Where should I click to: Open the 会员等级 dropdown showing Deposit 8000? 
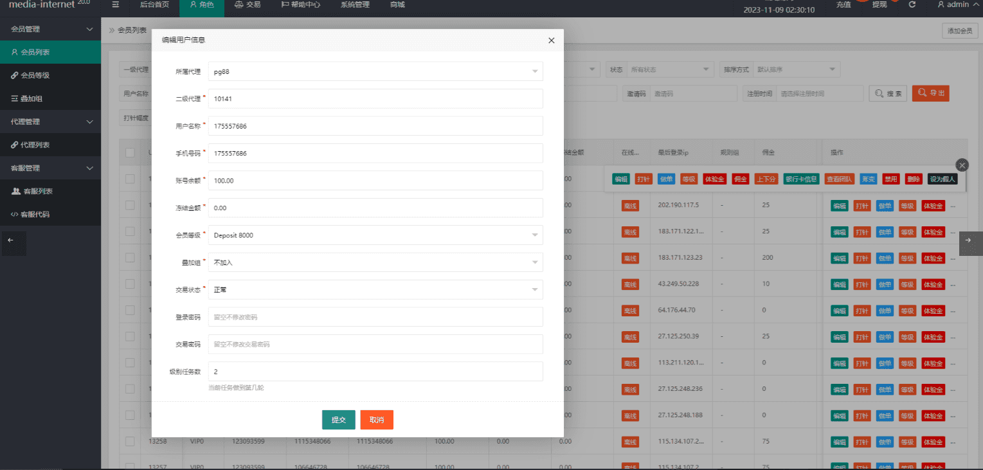[x=375, y=235]
